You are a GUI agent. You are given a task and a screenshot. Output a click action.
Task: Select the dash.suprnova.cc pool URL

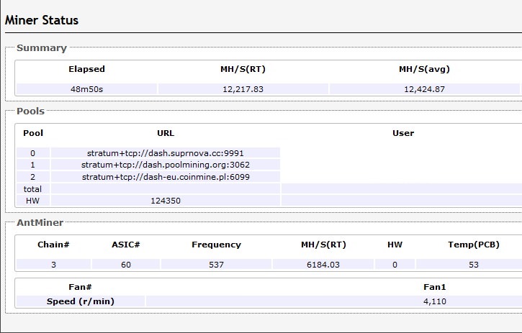166,153
